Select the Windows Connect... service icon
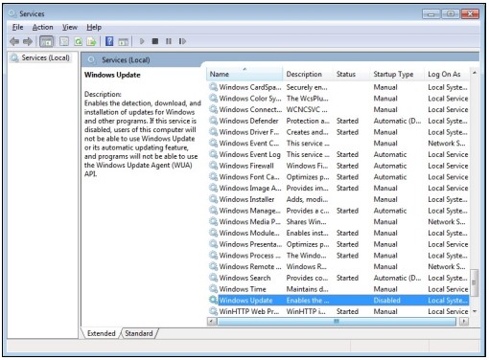Viewport: 489px width, 360px height. pyautogui.click(x=213, y=109)
